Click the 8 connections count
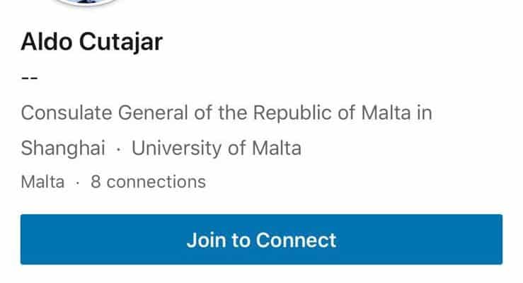The width and height of the screenshot is (523, 283). click(x=148, y=182)
